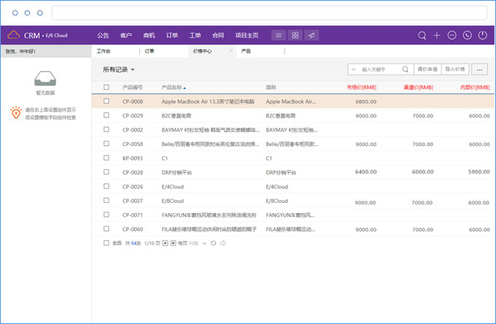Click the 调价申请 button
This screenshot has height=324, width=496.
(x=427, y=69)
